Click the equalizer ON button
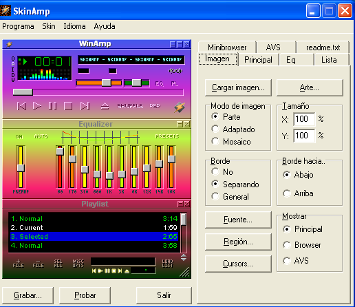Screen dimensions: 355x307 [19, 136]
